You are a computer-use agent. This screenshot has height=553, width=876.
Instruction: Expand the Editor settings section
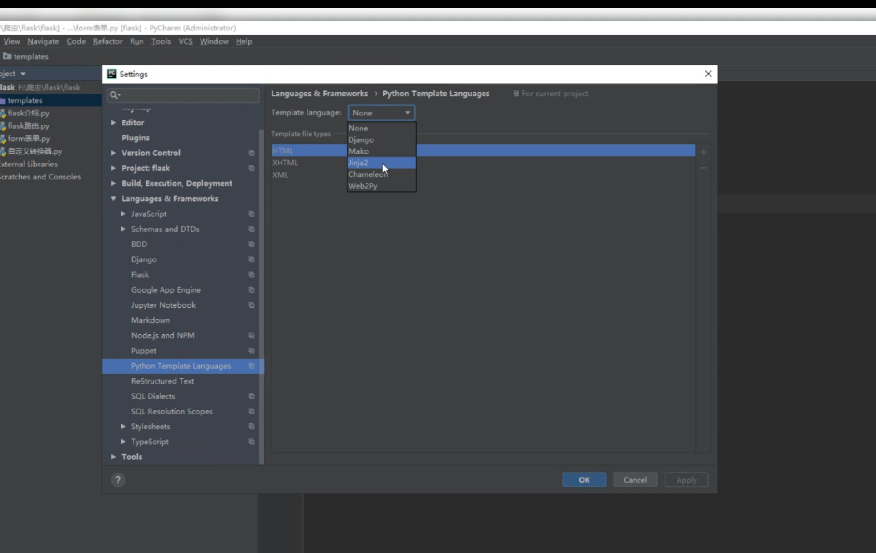tap(113, 123)
